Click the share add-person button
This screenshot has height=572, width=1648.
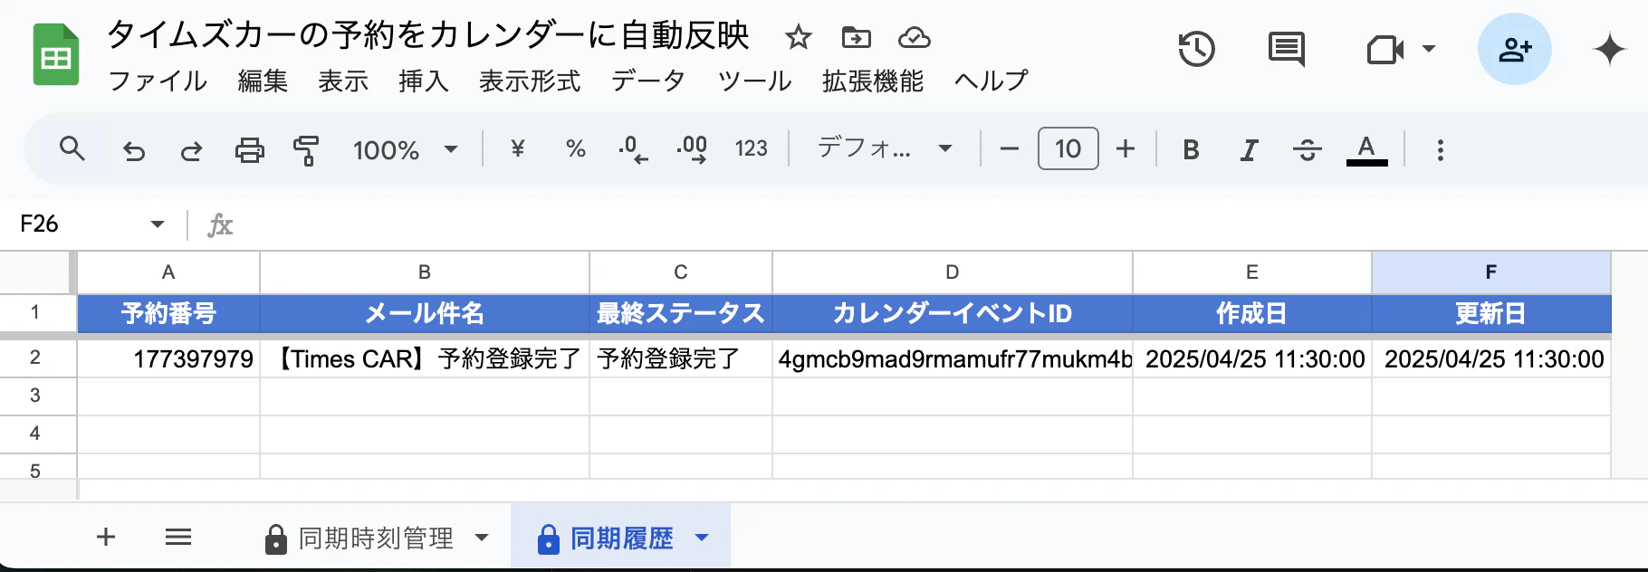1514,49
